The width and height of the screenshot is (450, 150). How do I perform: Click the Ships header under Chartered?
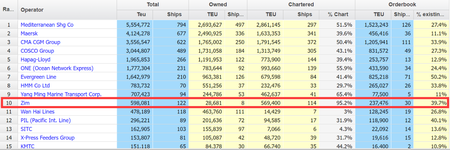[x=305, y=14]
